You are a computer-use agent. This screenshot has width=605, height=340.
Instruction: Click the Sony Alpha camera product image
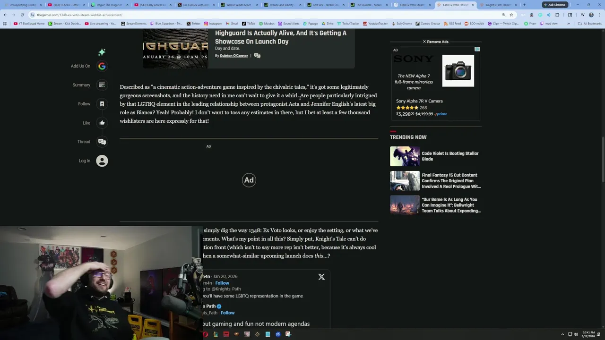[458, 71]
